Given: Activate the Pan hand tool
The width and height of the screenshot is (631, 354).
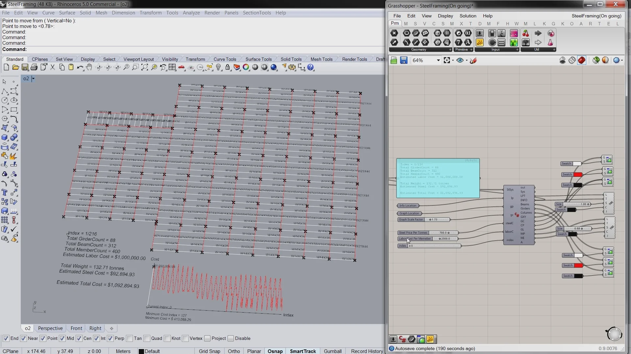Looking at the screenshot, I should pyautogui.click(x=89, y=67).
